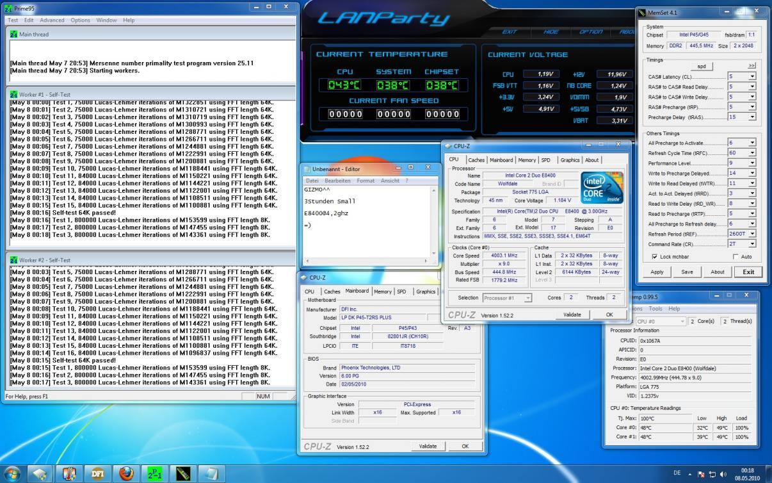Open the CAS# Latency (CL) dropdown
The width and height of the screenshot is (772, 483).
coord(752,76)
